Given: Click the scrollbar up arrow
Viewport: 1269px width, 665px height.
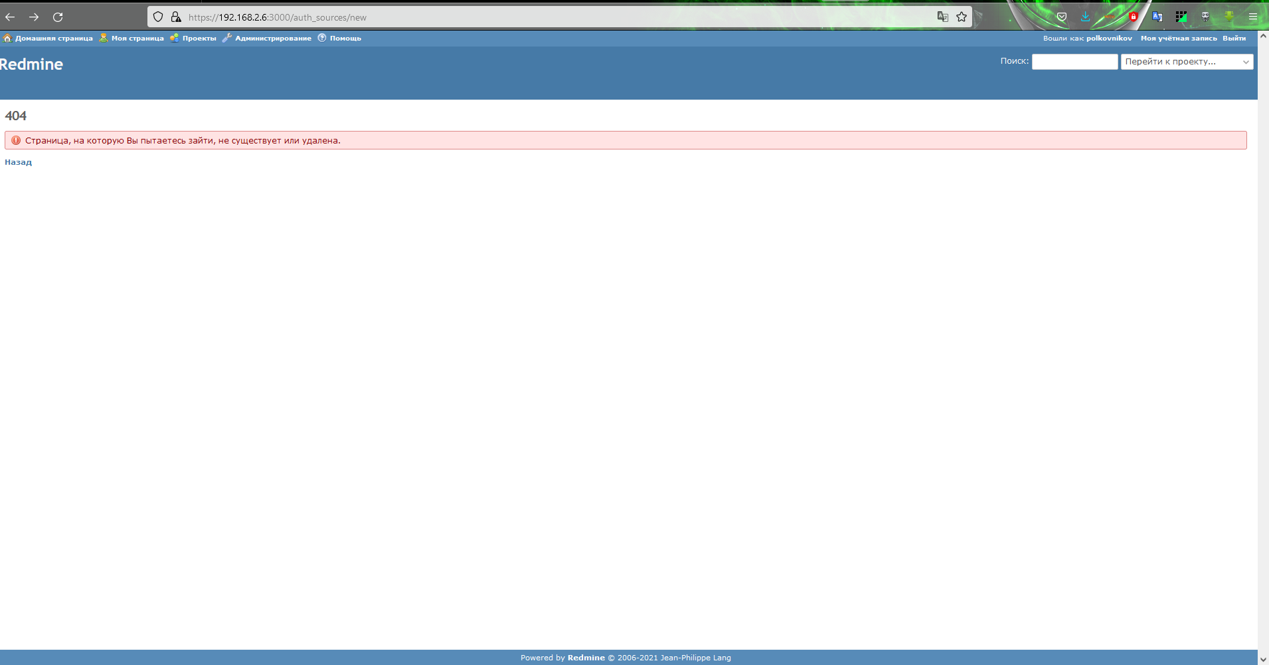Looking at the screenshot, I should [1263, 37].
